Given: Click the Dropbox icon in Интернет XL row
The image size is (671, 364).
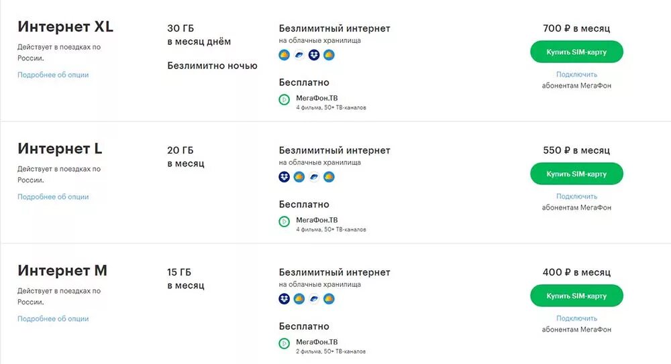Looking at the screenshot, I should pos(314,55).
